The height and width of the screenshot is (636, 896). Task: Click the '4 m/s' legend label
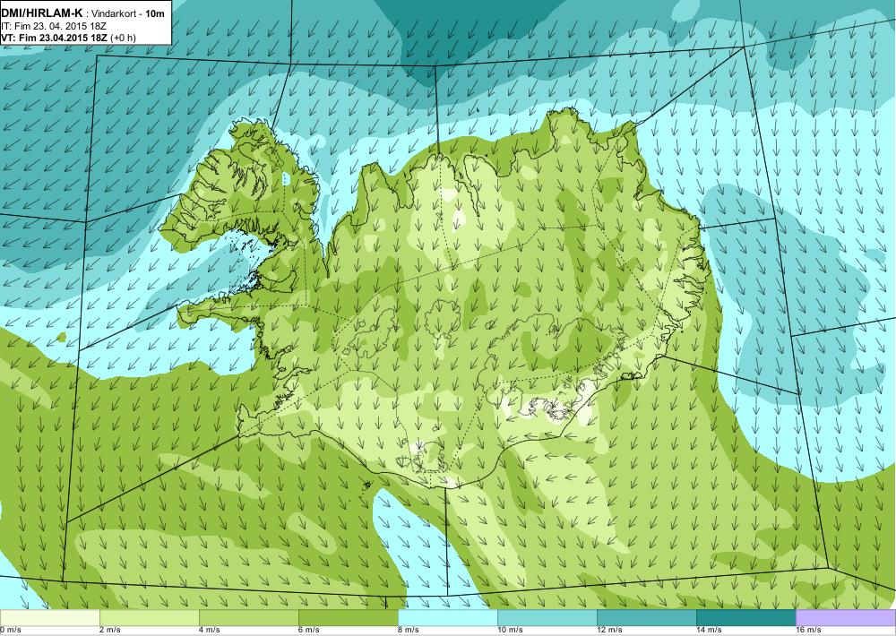pyautogui.click(x=210, y=631)
